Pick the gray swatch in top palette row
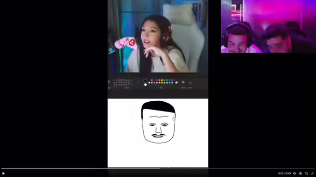 (152, 80)
